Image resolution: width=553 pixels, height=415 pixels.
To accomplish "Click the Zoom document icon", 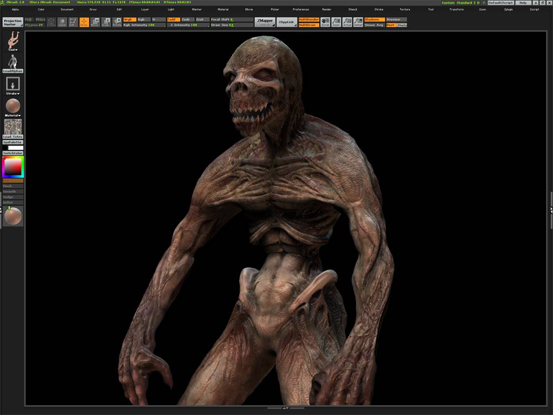I will click(x=336, y=22).
